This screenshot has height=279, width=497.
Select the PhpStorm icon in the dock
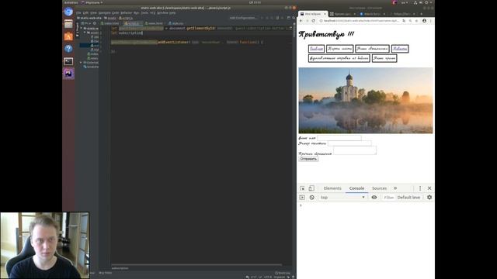click(x=68, y=74)
